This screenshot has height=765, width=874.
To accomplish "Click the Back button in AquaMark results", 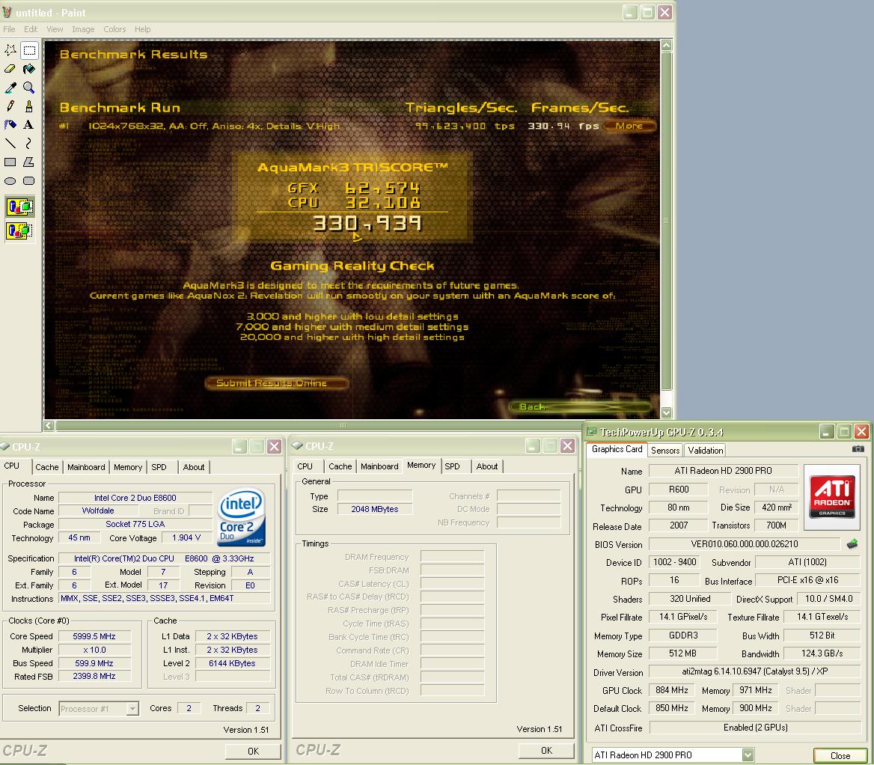I will (580, 406).
